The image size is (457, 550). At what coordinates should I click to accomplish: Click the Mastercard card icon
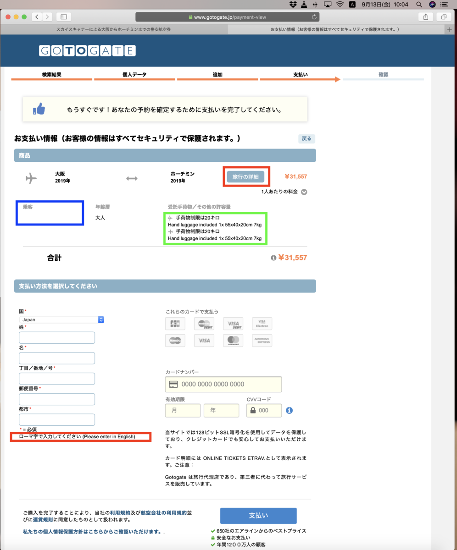click(233, 341)
